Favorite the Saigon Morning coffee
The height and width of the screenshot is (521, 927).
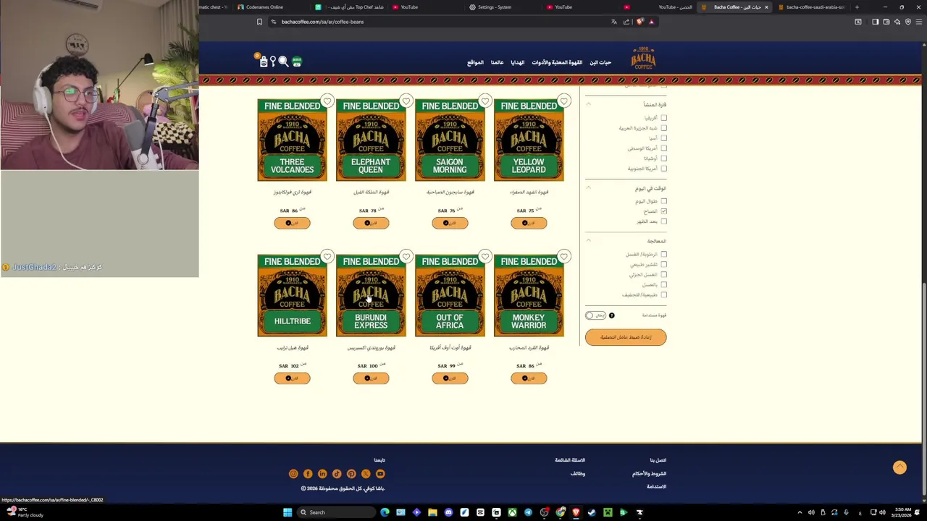tap(485, 101)
